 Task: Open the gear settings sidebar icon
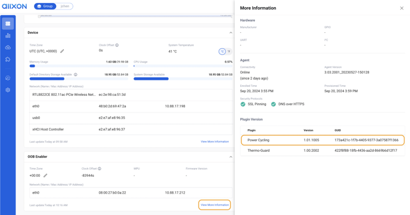(8, 90)
